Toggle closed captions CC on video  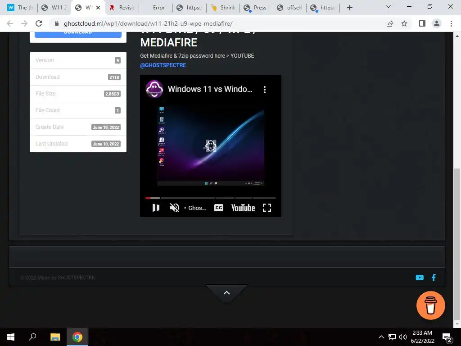(x=219, y=208)
